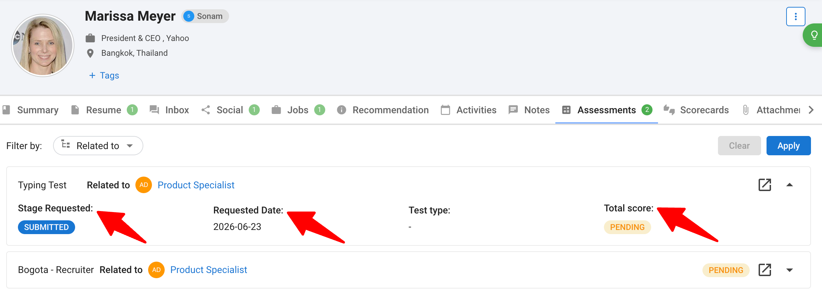Click the SUBMITTED stage badge

coord(47,227)
